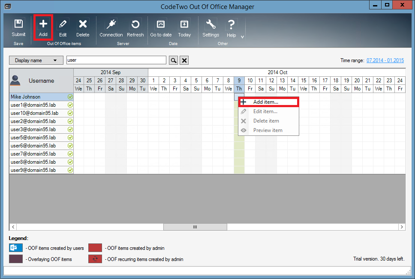The width and height of the screenshot is (415, 279).
Task: Select user7@domain95.lab in the list
Action: [41, 154]
